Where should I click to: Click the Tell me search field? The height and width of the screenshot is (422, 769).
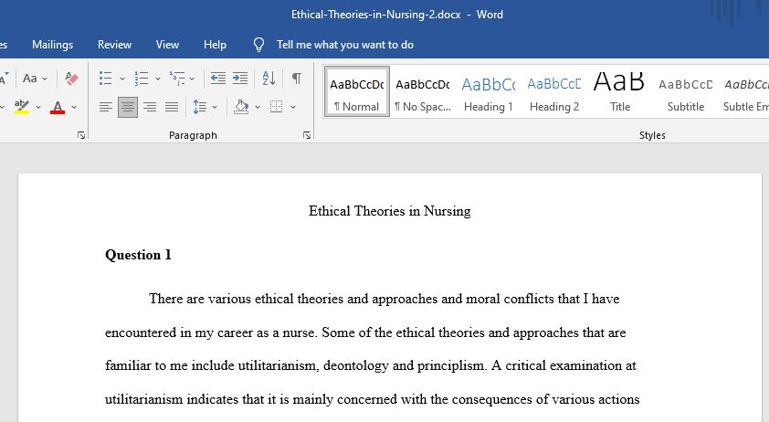pos(345,45)
